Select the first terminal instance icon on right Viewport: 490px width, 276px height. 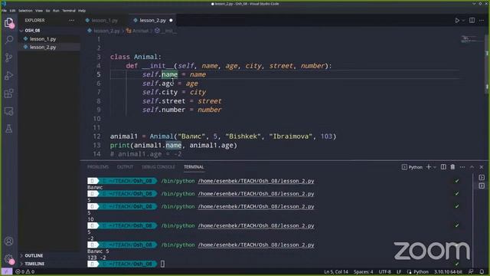(x=482, y=177)
